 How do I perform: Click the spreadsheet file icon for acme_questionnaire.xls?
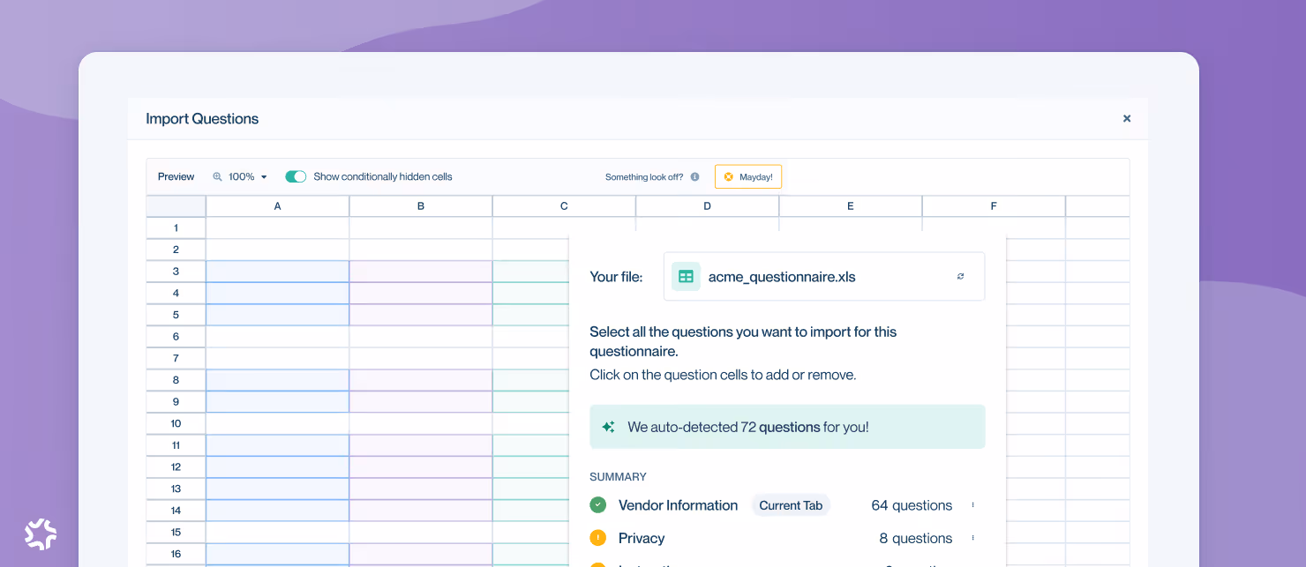686,277
